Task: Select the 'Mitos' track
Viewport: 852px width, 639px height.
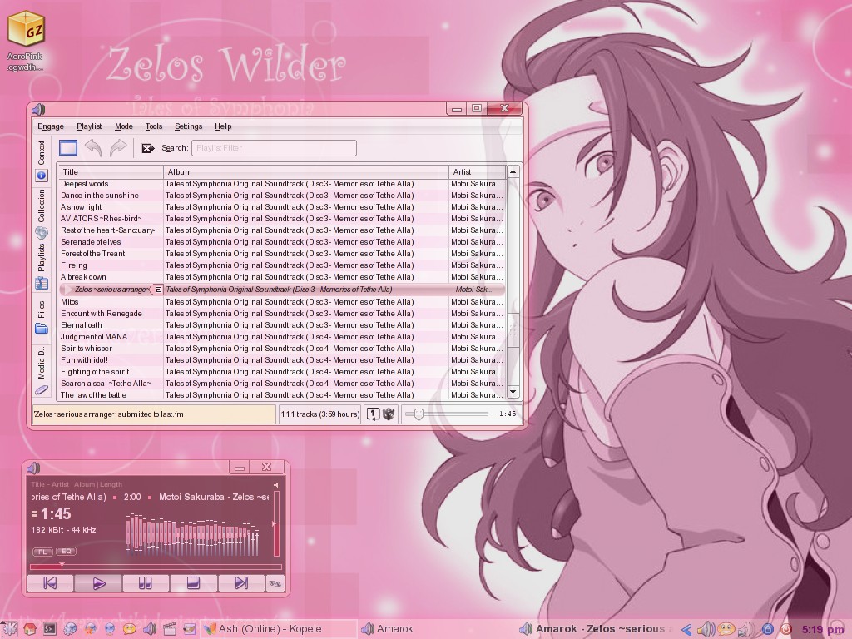Action: click(281, 302)
